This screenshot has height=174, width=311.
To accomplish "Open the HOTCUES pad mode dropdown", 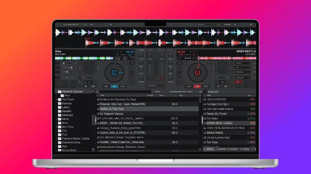I will pyautogui.click(x=242, y=78).
